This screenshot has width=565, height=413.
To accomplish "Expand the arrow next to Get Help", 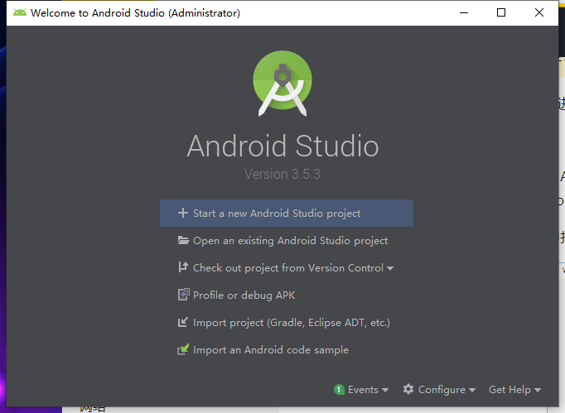I will 538,391.
